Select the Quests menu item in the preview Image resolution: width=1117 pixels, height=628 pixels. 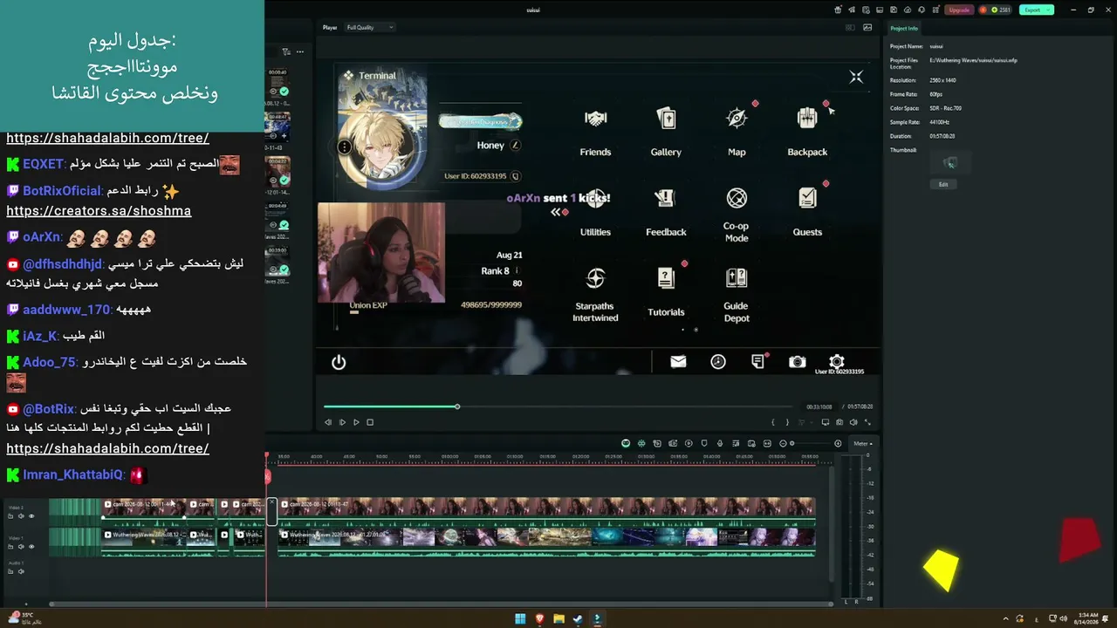click(807, 212)
